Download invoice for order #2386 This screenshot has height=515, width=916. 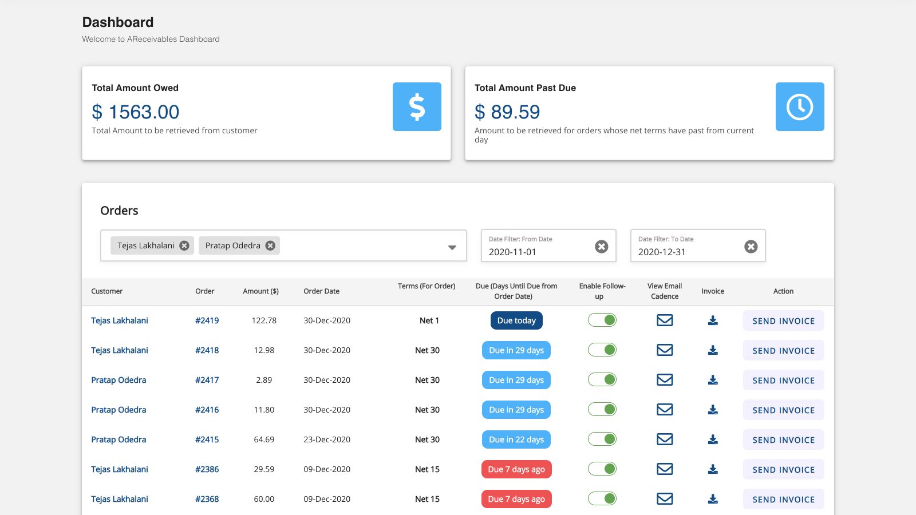pos(713,469)
